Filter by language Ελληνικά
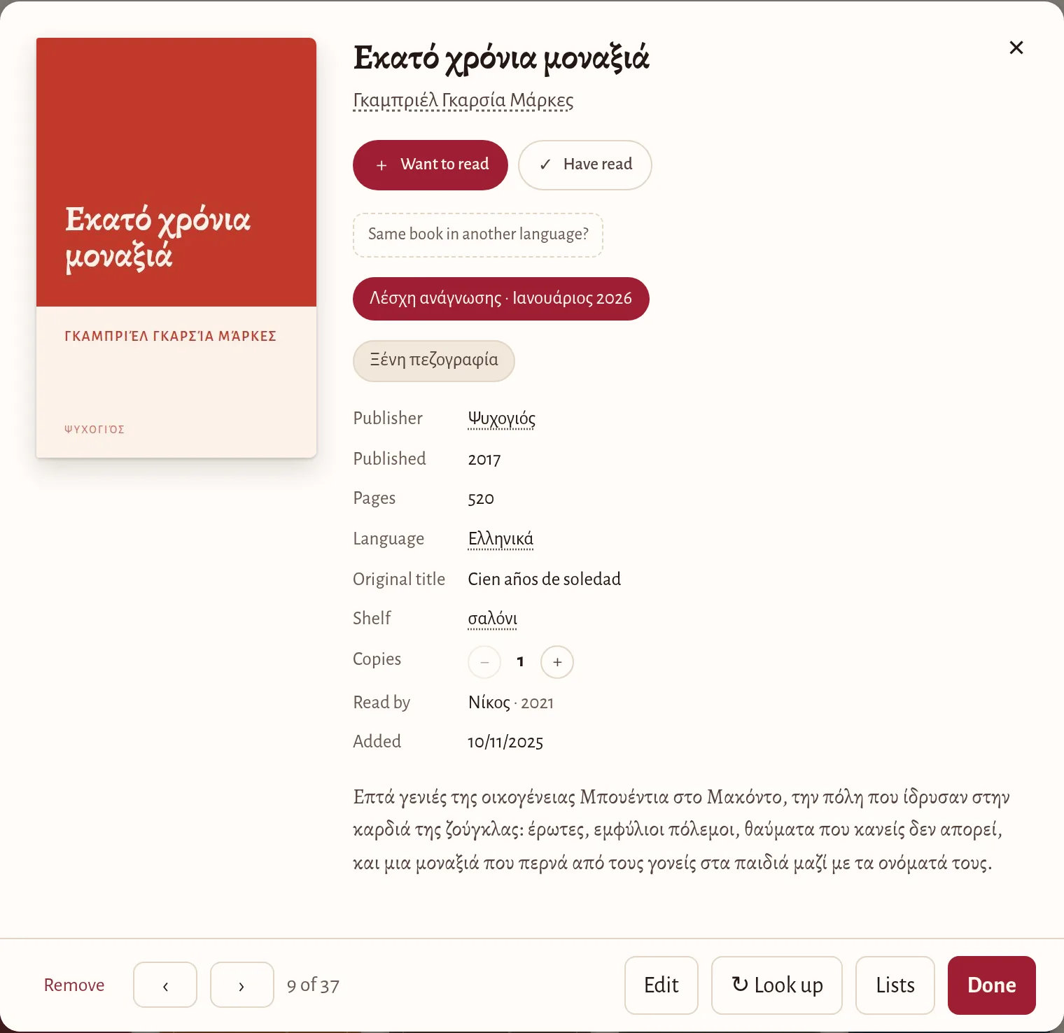Viewport: 1064px width, 1033px height. pyautogui.click(x=500, y=539)
